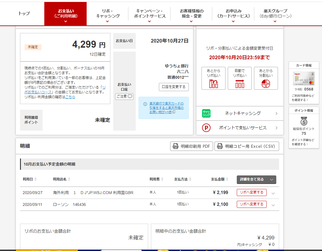
Task: Open リボ・キャッシング navigation menu
Action: (108, 14)
